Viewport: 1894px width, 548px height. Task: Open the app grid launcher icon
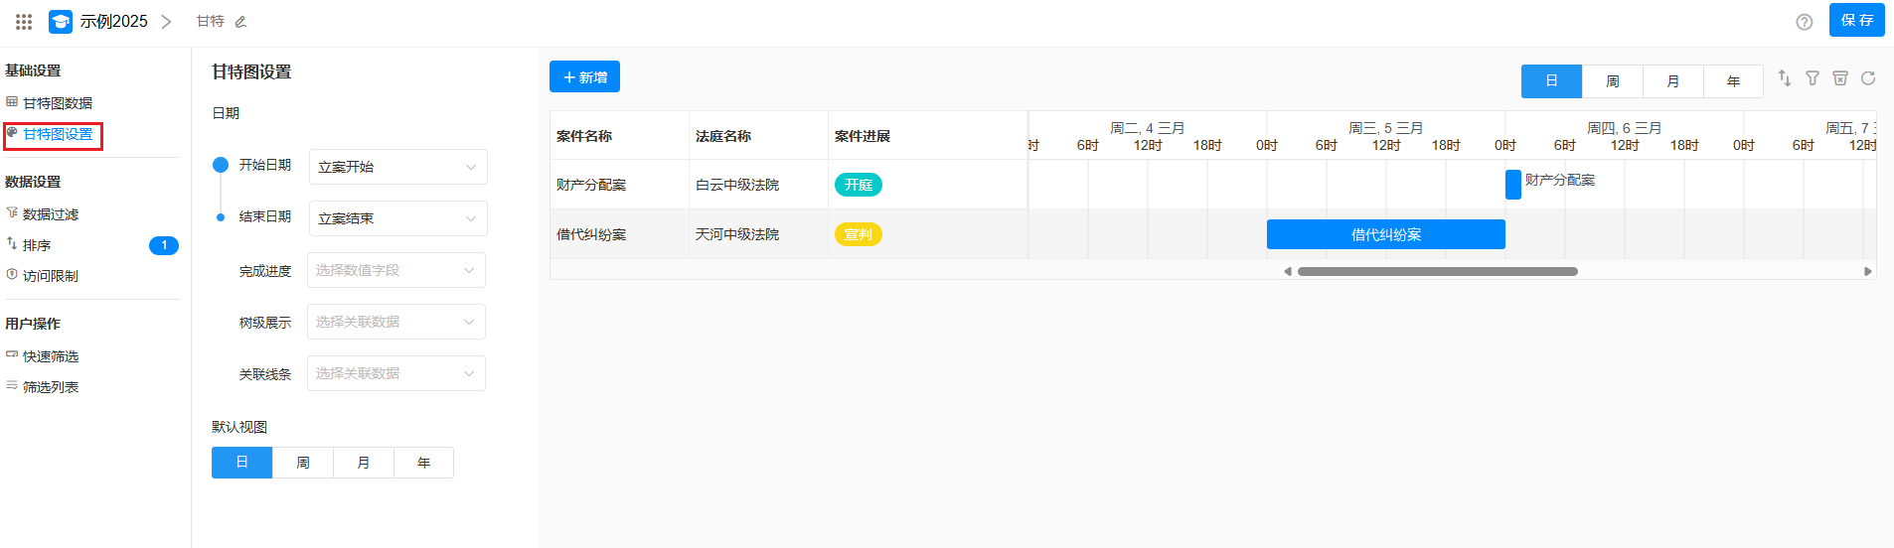pos(24,21)
